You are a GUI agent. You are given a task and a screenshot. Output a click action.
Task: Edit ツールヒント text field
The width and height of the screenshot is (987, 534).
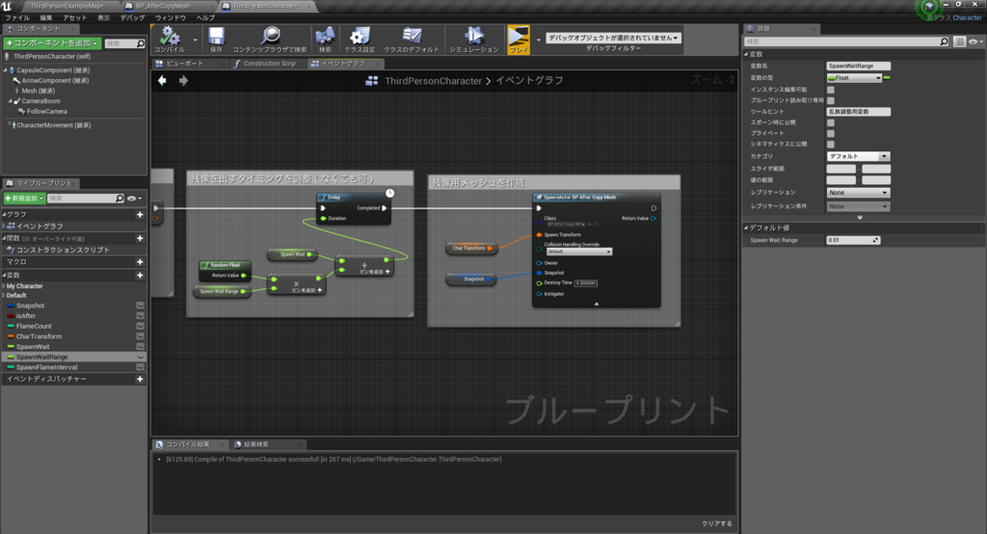(858, 112)
